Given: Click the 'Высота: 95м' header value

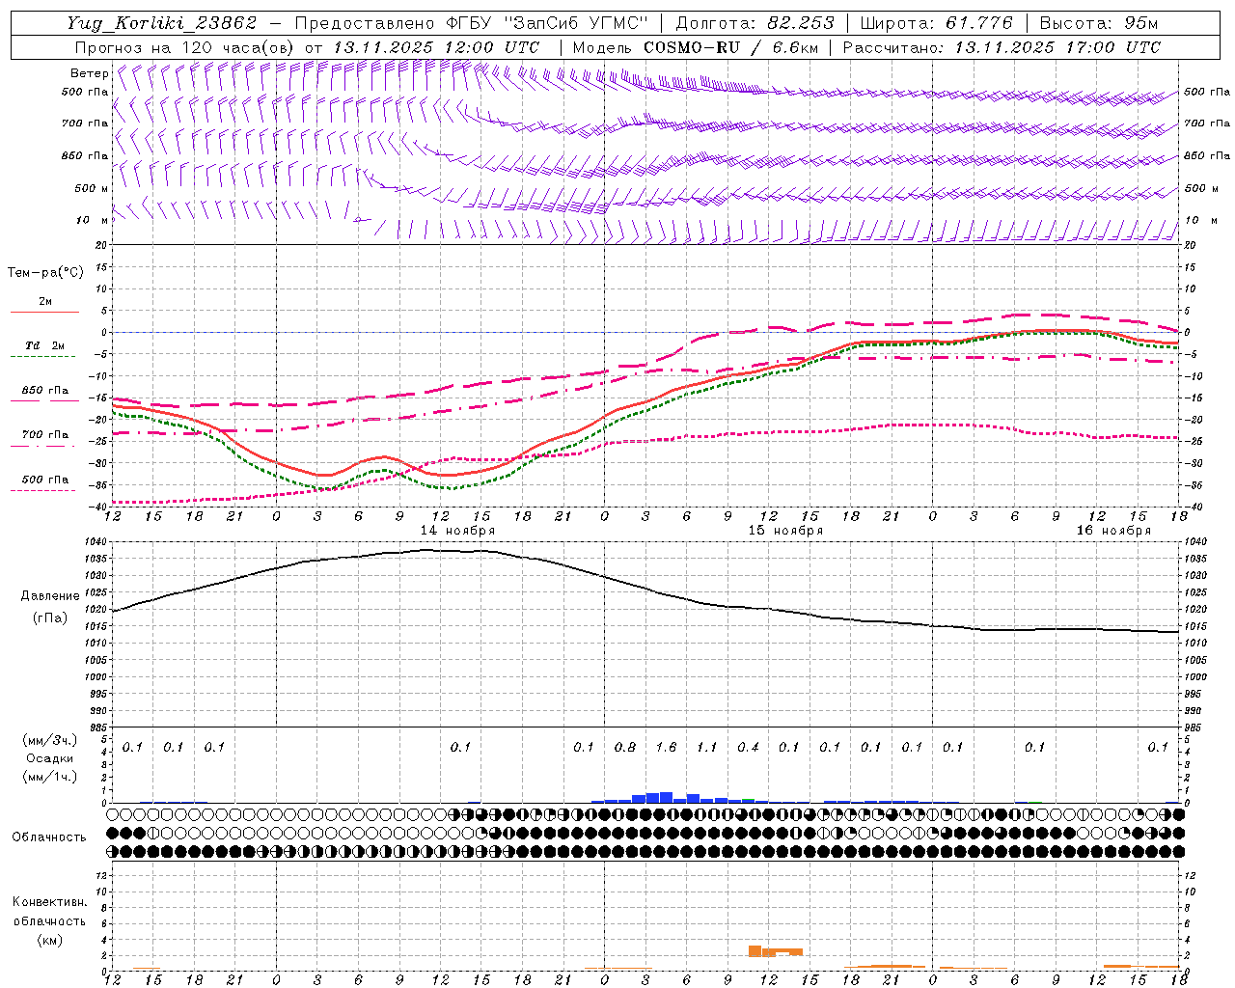Looking at the screenshot, I should (1099, 23).
